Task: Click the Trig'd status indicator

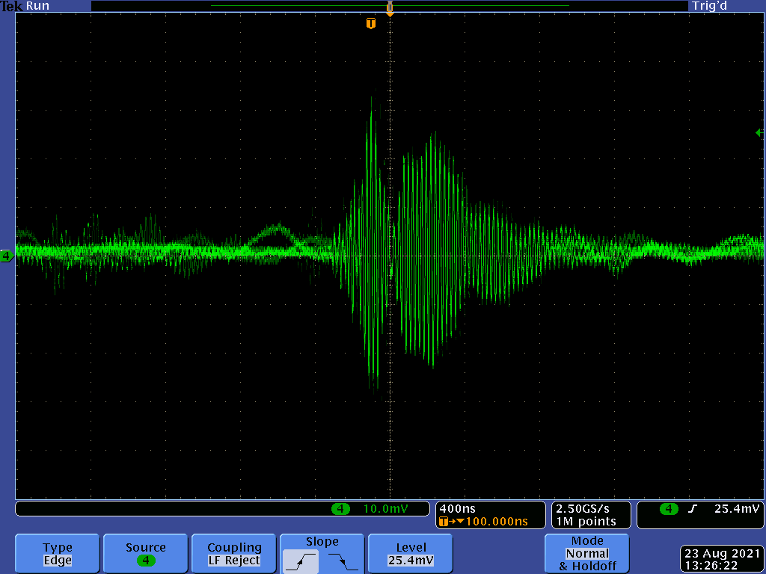Action: (709, 6)
